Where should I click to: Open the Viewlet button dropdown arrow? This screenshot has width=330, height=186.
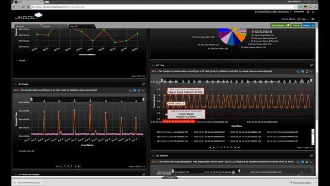(313, 25)
